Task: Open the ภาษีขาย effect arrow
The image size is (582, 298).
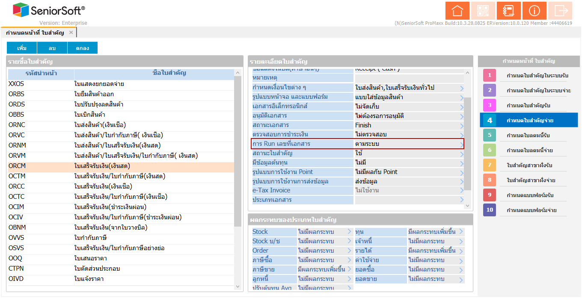Action: pyautogui.click(x=349, y=269)
